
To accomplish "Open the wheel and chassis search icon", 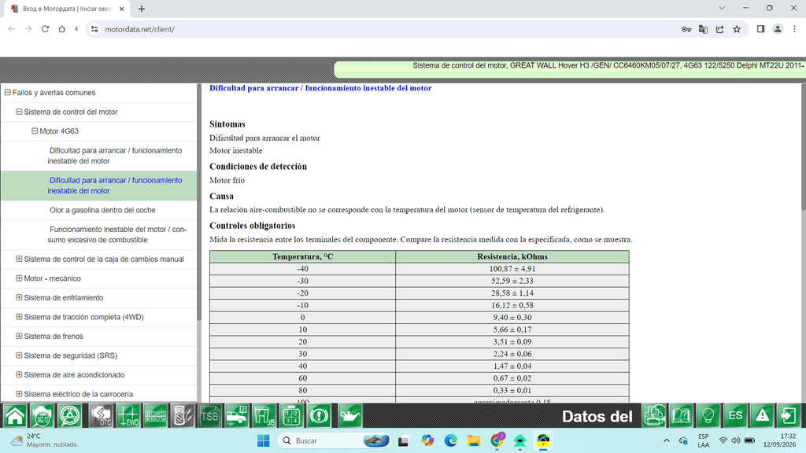I will pos(69,415).
